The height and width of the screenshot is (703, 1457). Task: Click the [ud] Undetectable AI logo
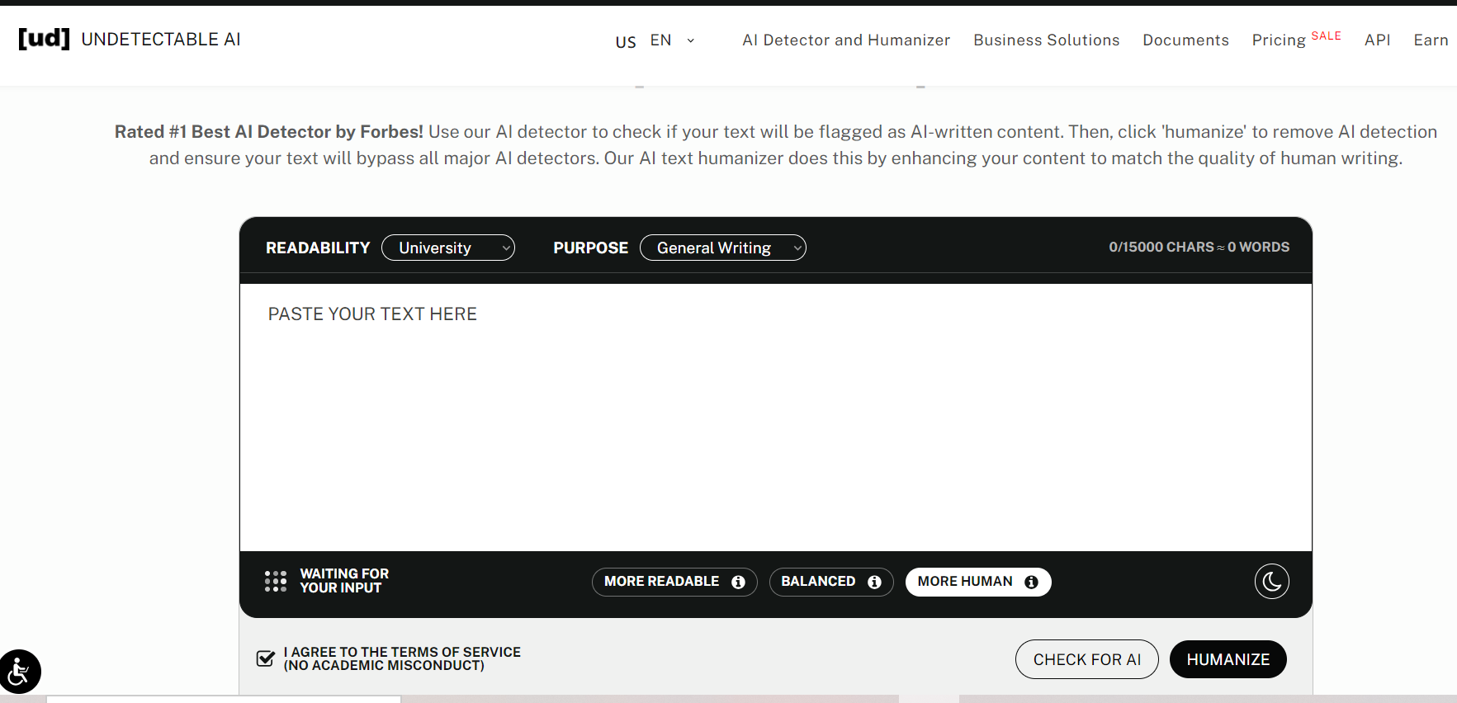(129, 39)
